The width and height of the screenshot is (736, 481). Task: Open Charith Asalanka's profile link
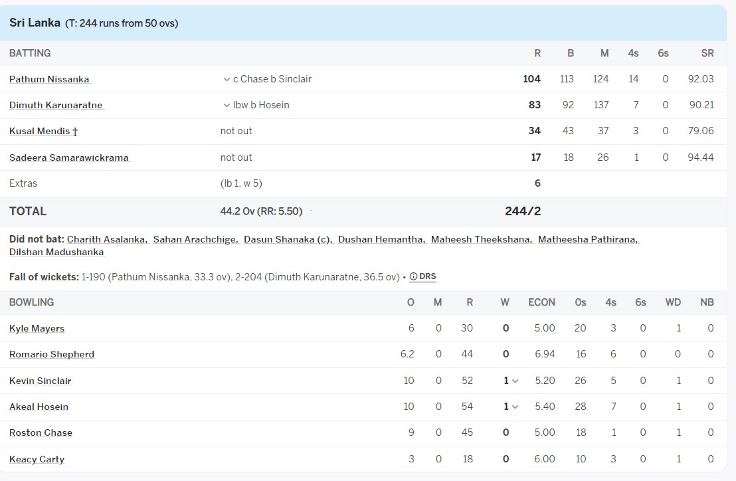coord(106,239)
